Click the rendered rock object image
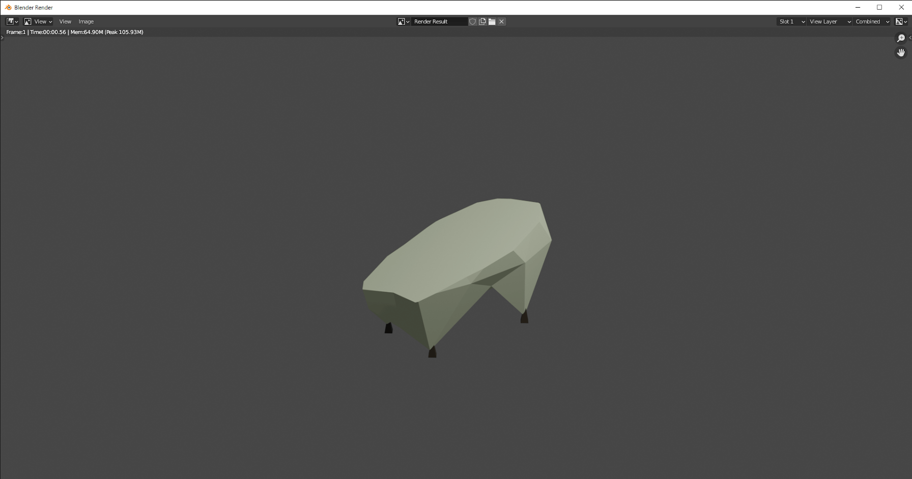This screenshot has height=479, width=912. (457, 278)
